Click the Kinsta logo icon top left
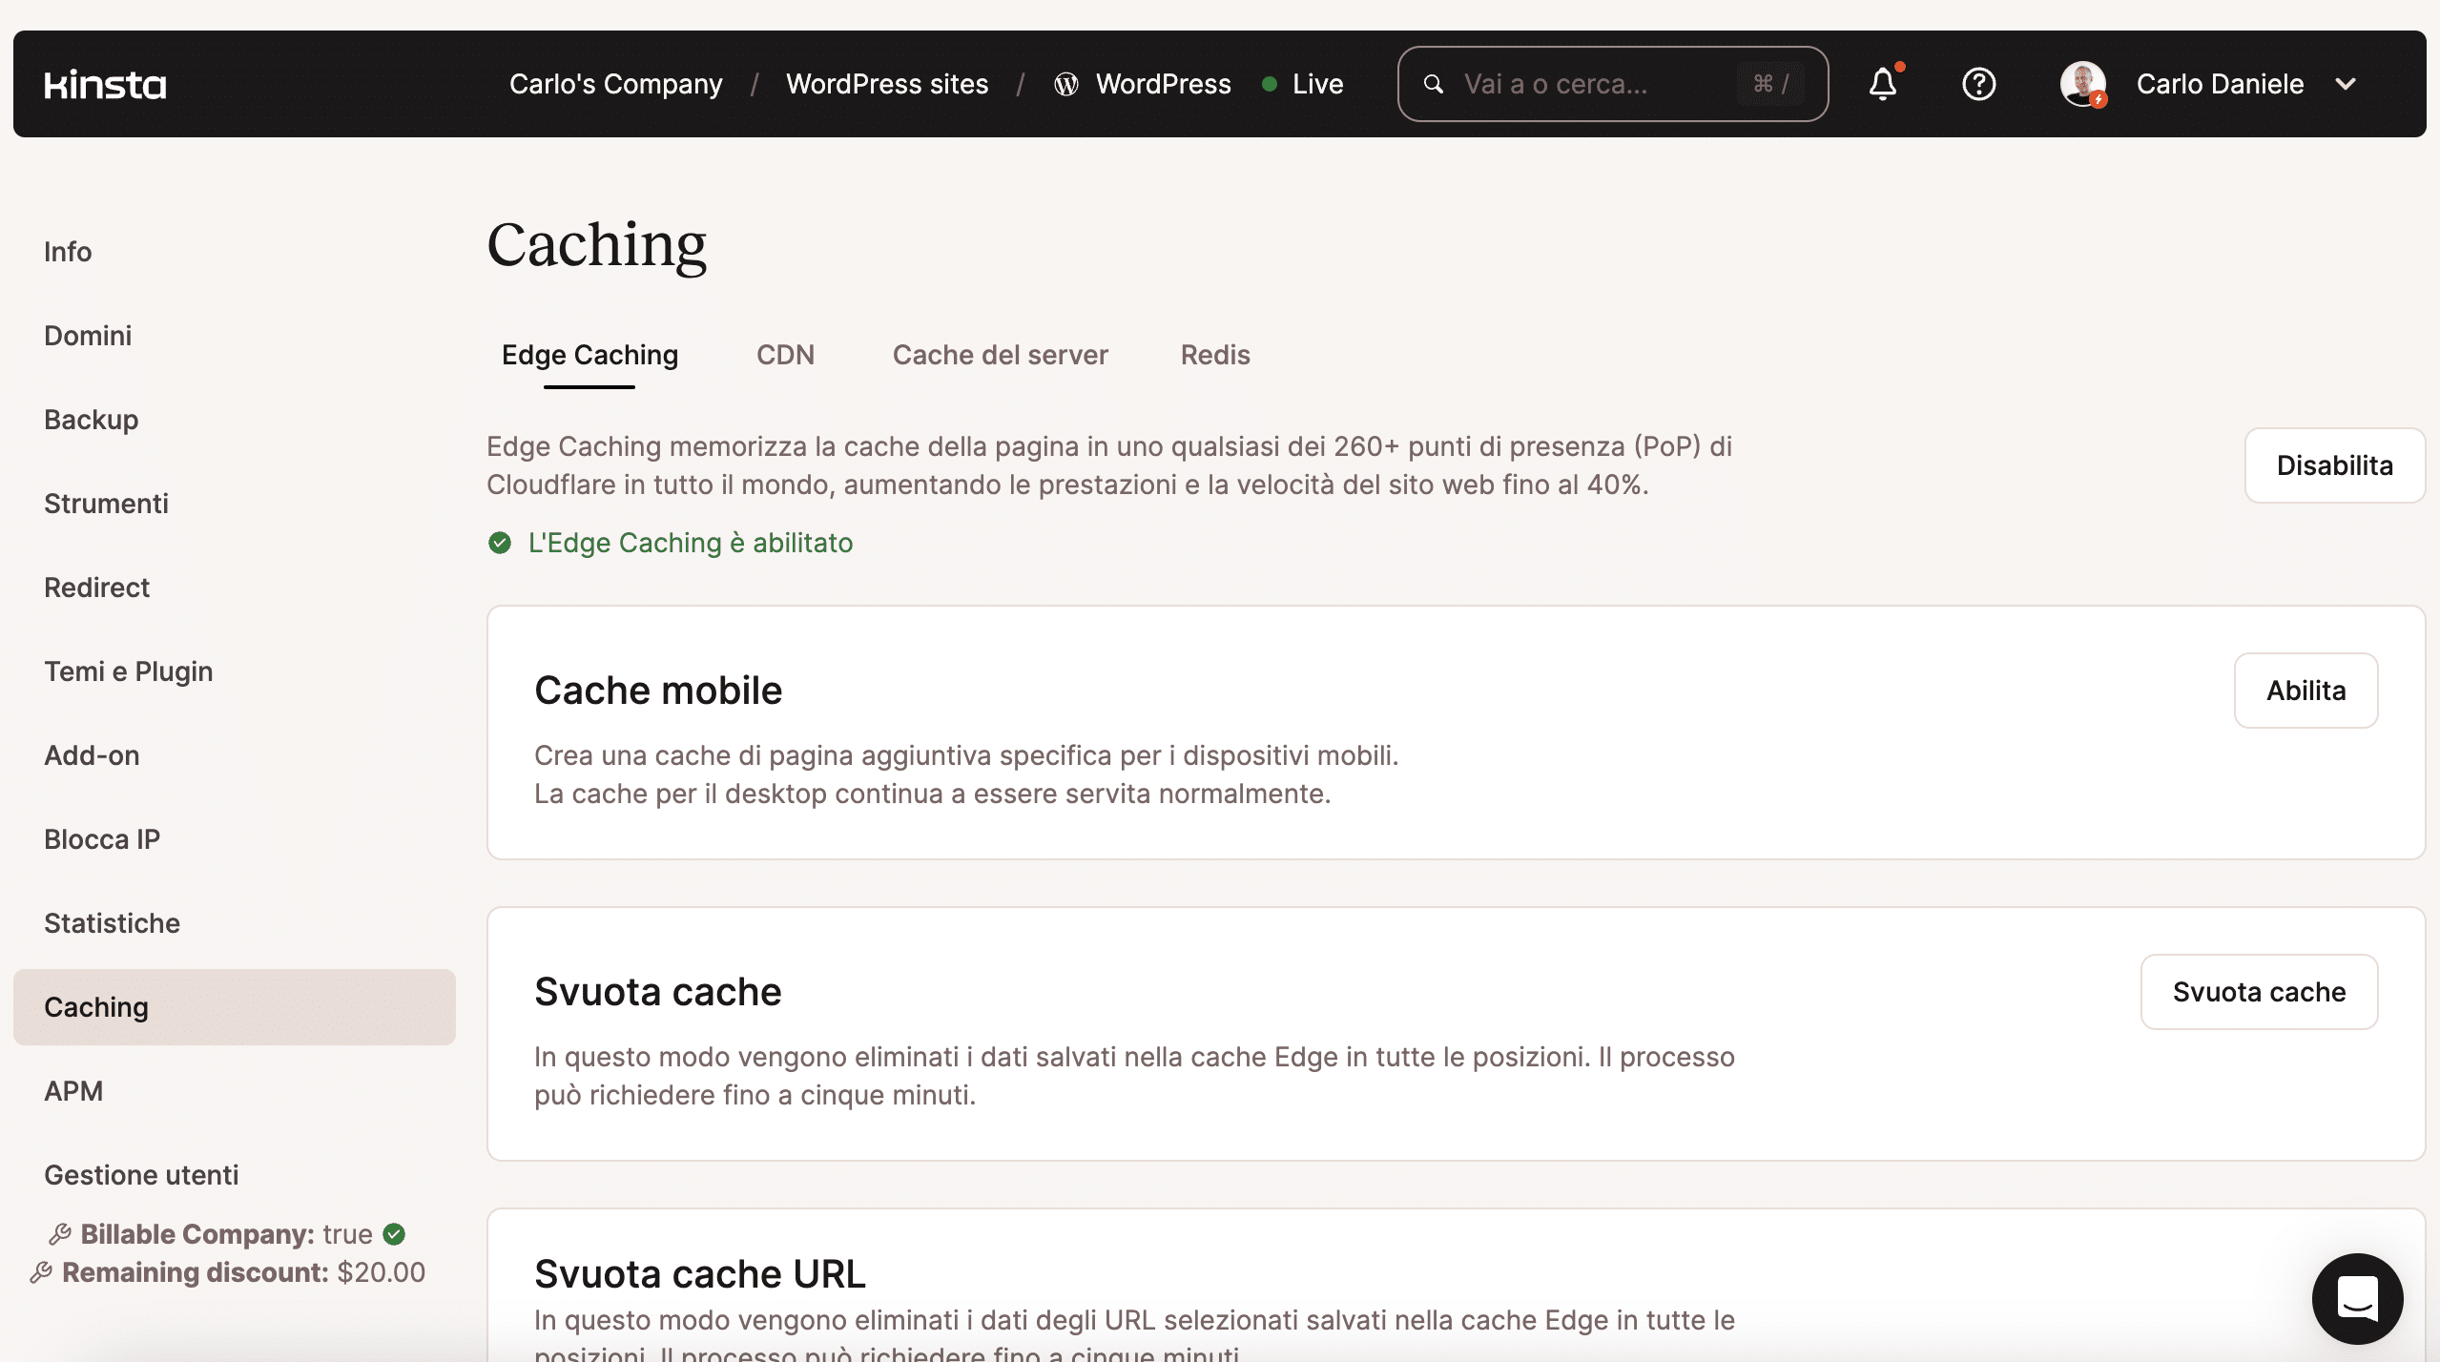This screenshot has width=2440, height=1362. (x=104, y=82)
